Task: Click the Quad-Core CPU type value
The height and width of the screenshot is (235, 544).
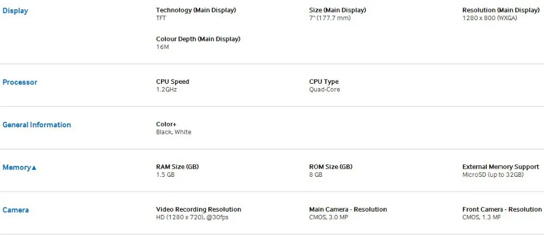Action: coord(324,90)
